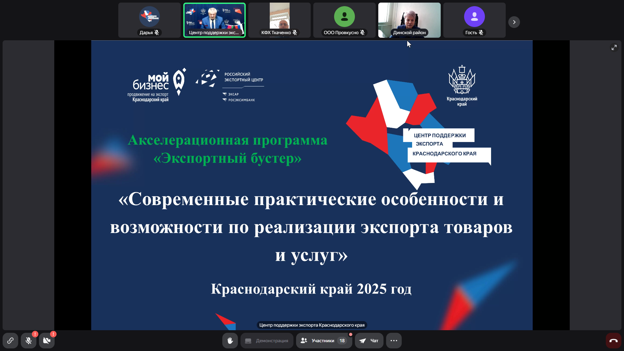Unmute the microphone
This screenshot has height=351, width=624.
[x=29, y=341]
